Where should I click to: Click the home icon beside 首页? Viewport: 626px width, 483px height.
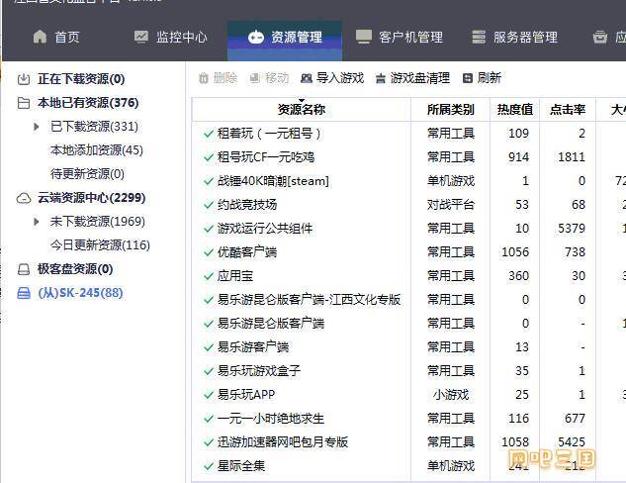point(40,37)
